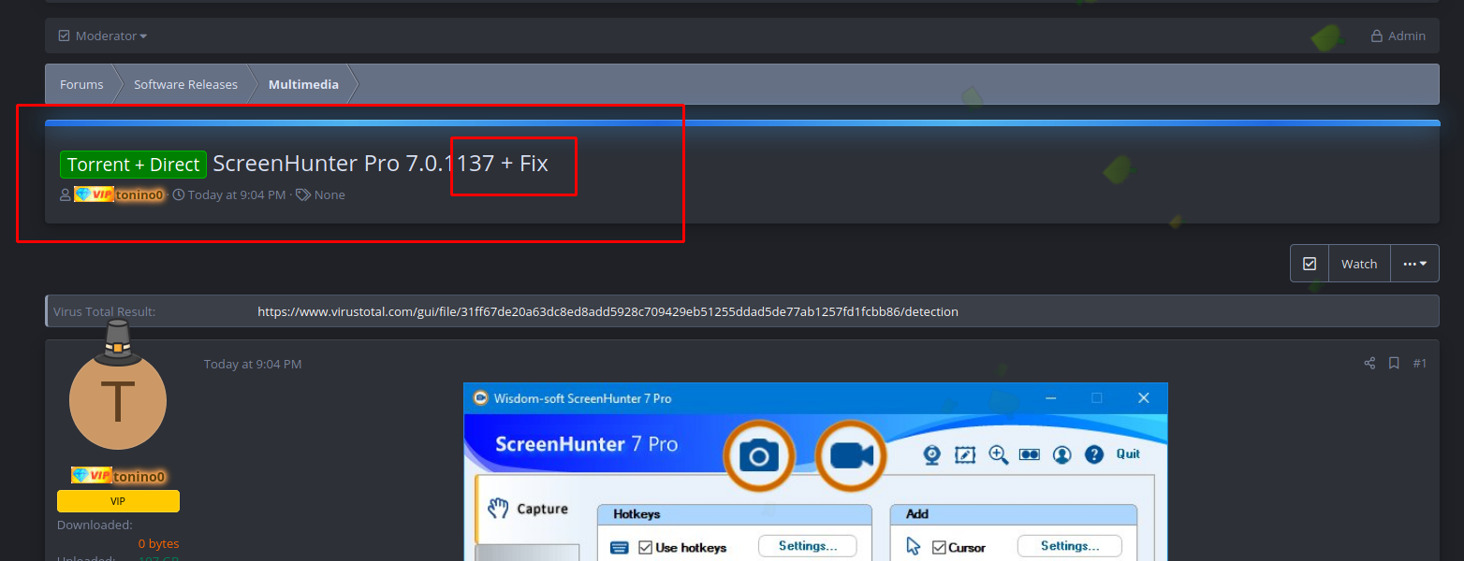Click the Downloaded: label in the user panel
The width and height of the screenshot is (1464, 561).
pos(95,525)
